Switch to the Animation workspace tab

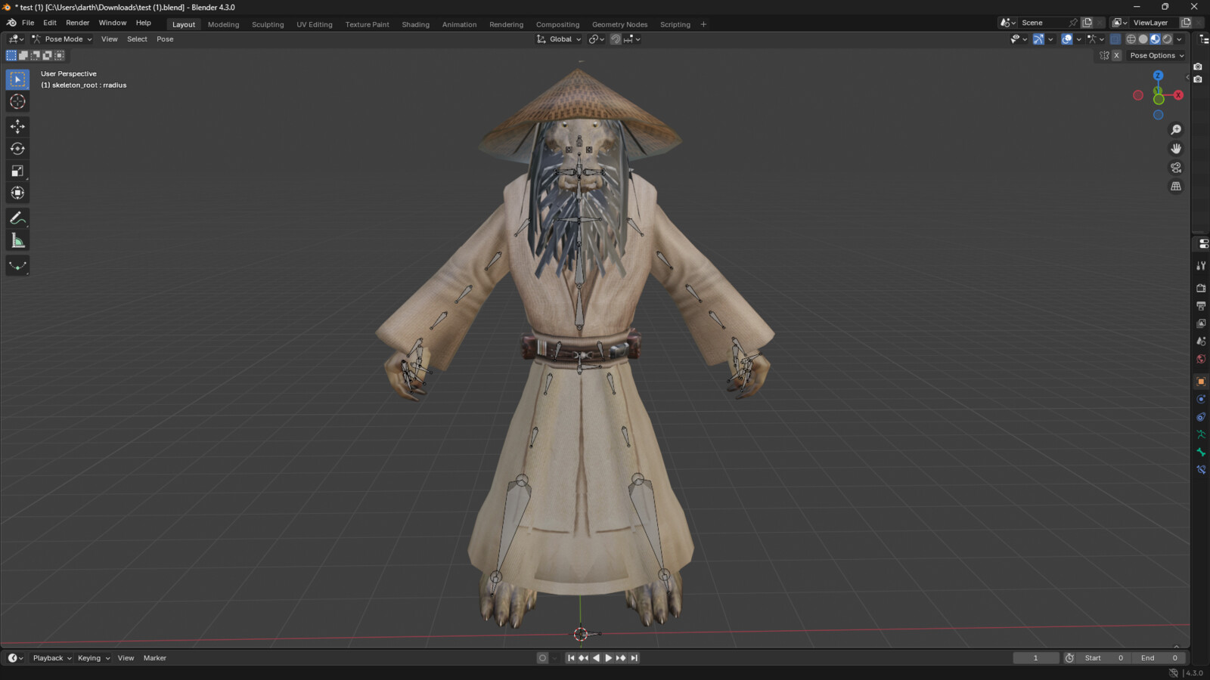[x=459, y=24]
